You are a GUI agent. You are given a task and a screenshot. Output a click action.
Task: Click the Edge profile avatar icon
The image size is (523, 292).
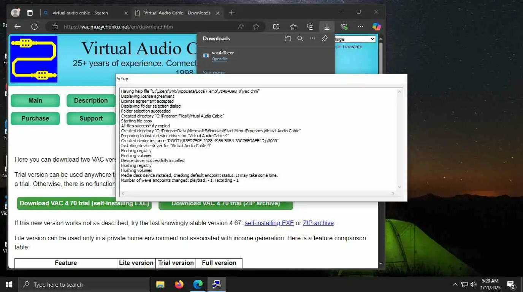(x=16, y=13)
